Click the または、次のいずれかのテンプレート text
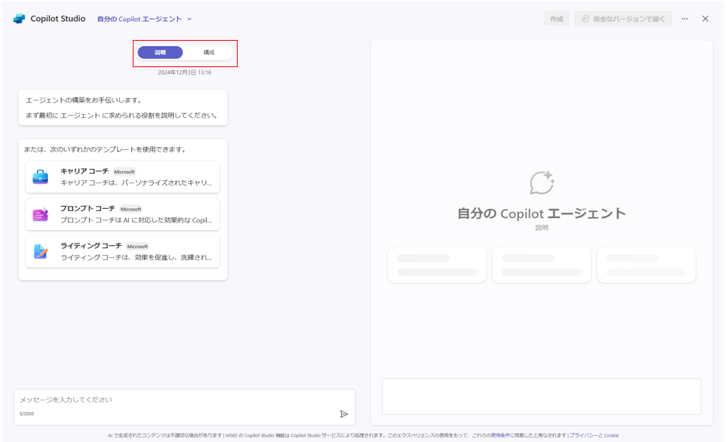This screenshot has width=728, height=442. pyautogui.click(x=106, y=149)
